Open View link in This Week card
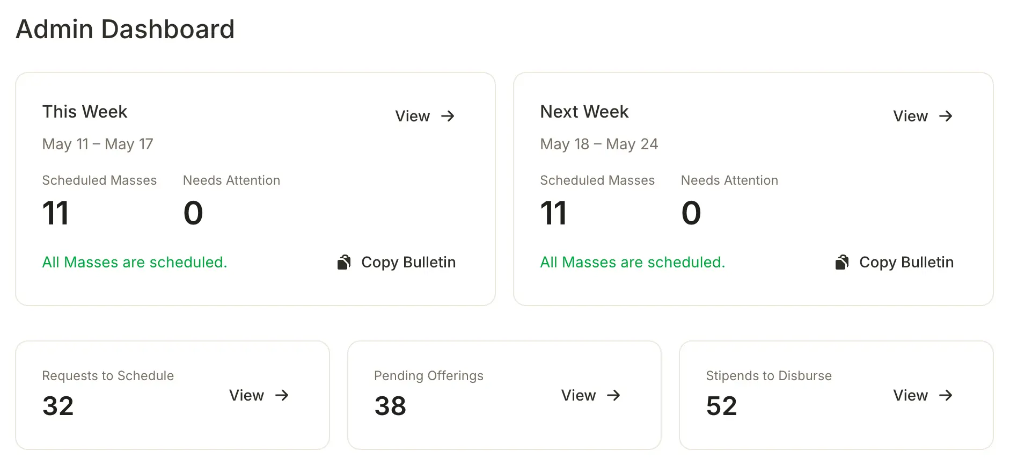Screen dimensions: 1010x465 [x=425, y=116]
